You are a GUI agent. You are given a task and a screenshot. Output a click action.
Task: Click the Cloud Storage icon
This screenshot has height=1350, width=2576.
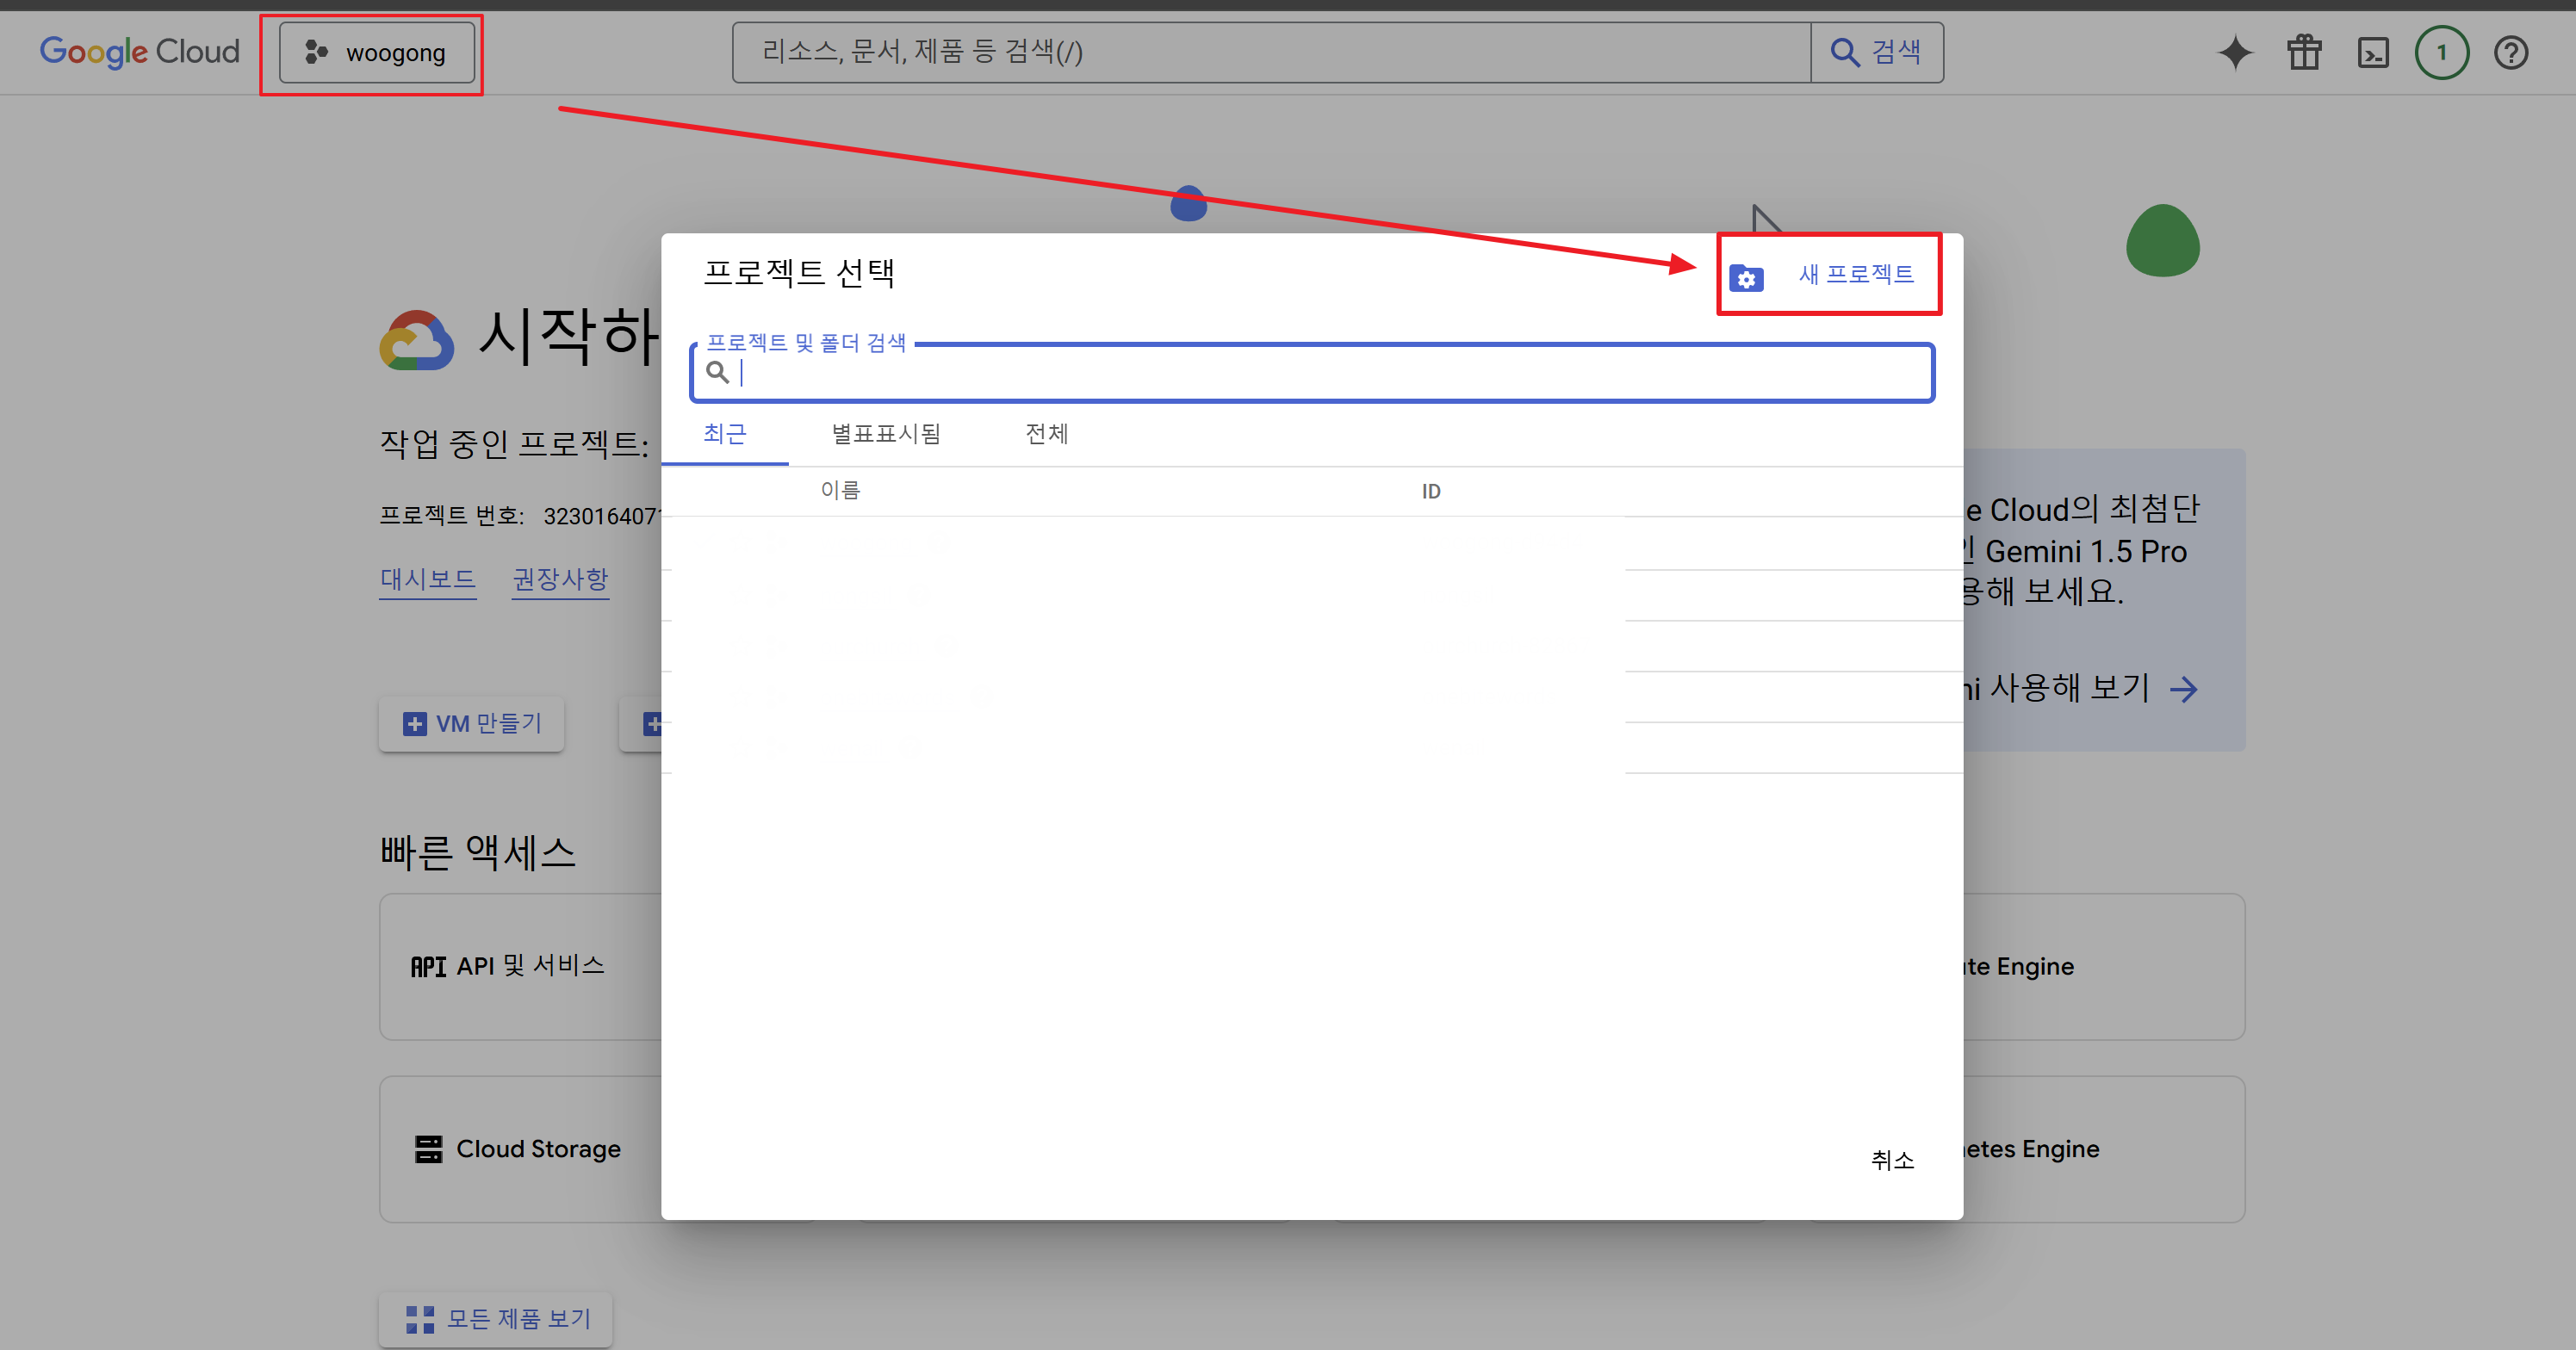(x=428, y=1149)
